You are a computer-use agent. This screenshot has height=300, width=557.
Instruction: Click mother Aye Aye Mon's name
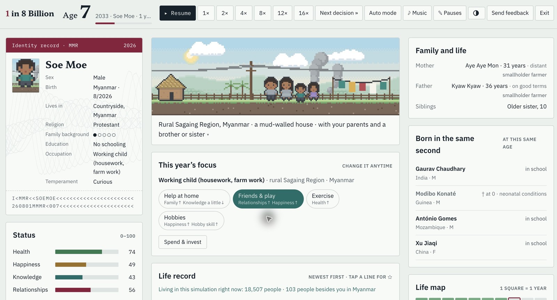tap(482, 65)
